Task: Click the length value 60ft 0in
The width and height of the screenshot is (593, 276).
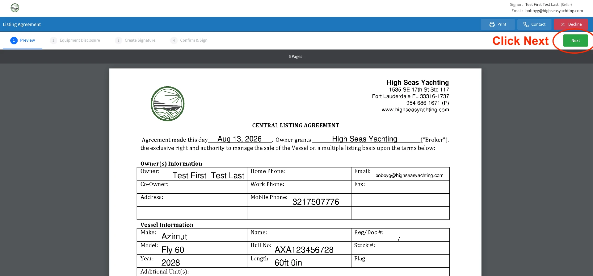Action: pos(288,263)
